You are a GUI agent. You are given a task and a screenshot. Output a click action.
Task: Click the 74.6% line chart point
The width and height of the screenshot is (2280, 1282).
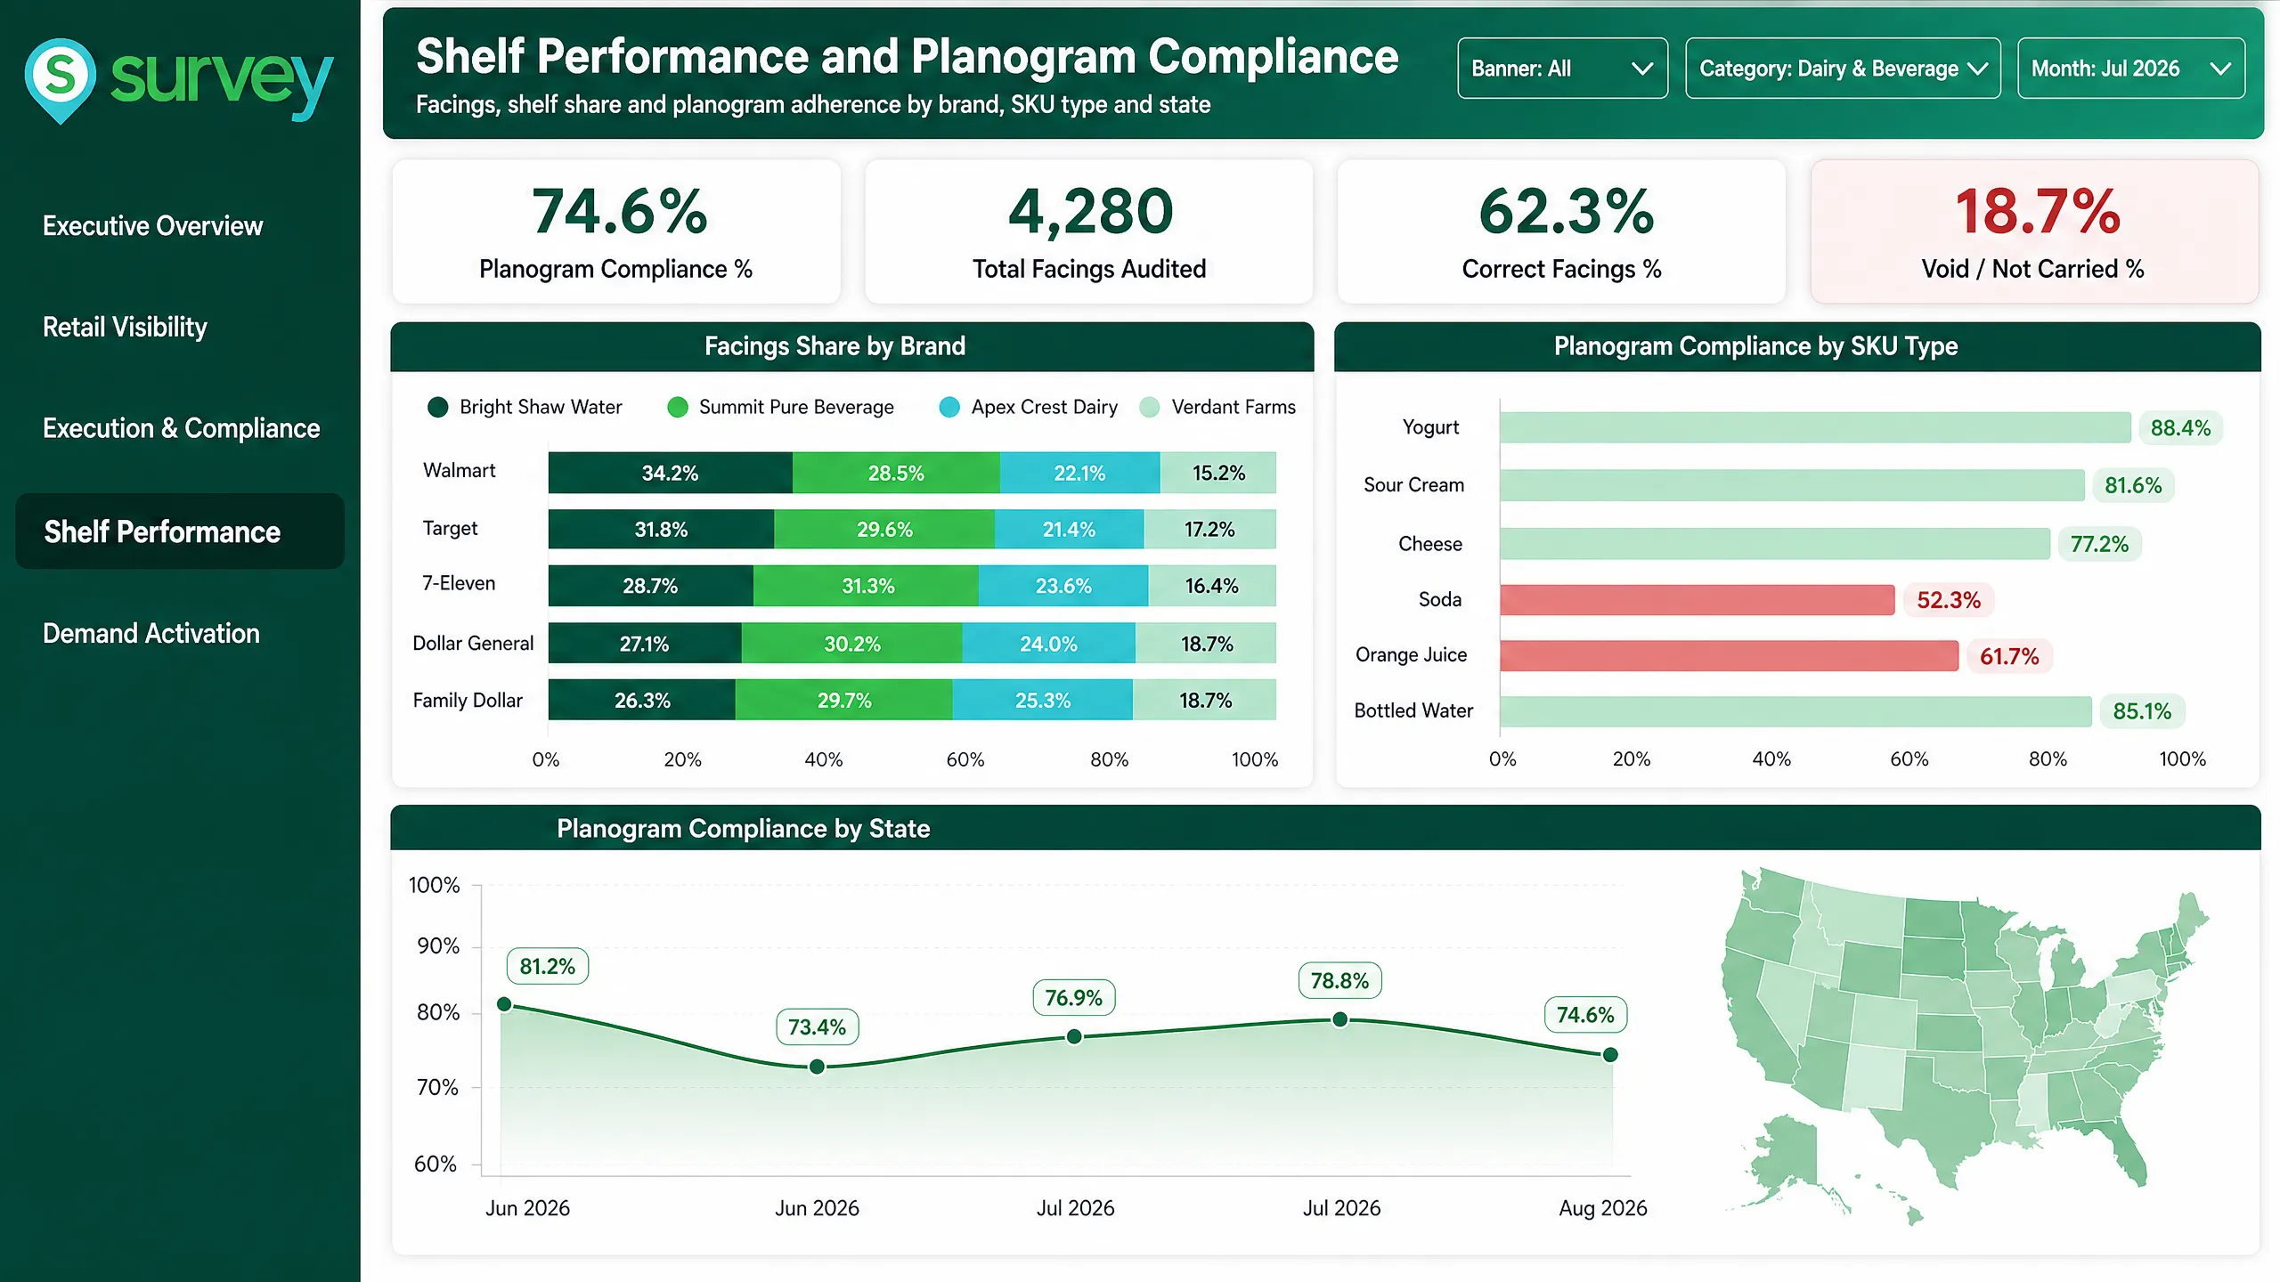(x=1610, y=1055)
